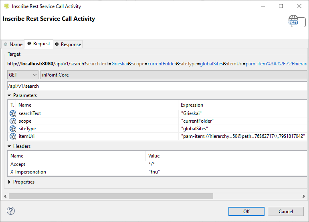Viewport: 309px width, 222px height.
Task: Click the Value column header in Headers
Action: tap(226, 156)
